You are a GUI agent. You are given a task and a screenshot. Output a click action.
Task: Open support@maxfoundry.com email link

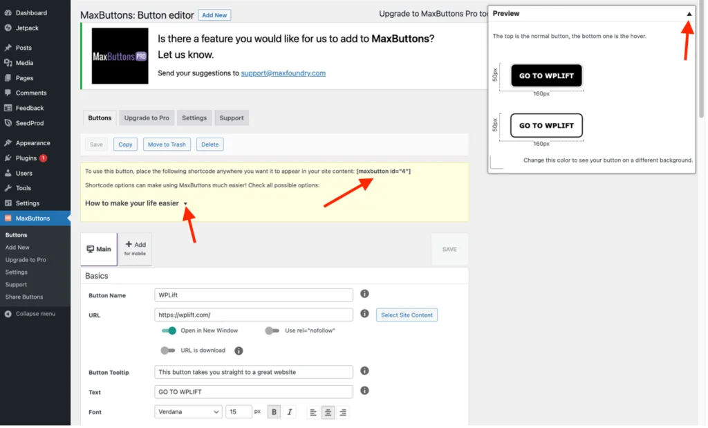coord(283,73)
